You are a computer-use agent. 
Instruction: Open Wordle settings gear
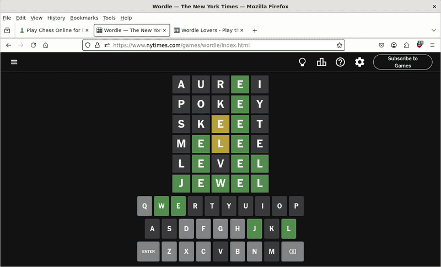point(359,62)
